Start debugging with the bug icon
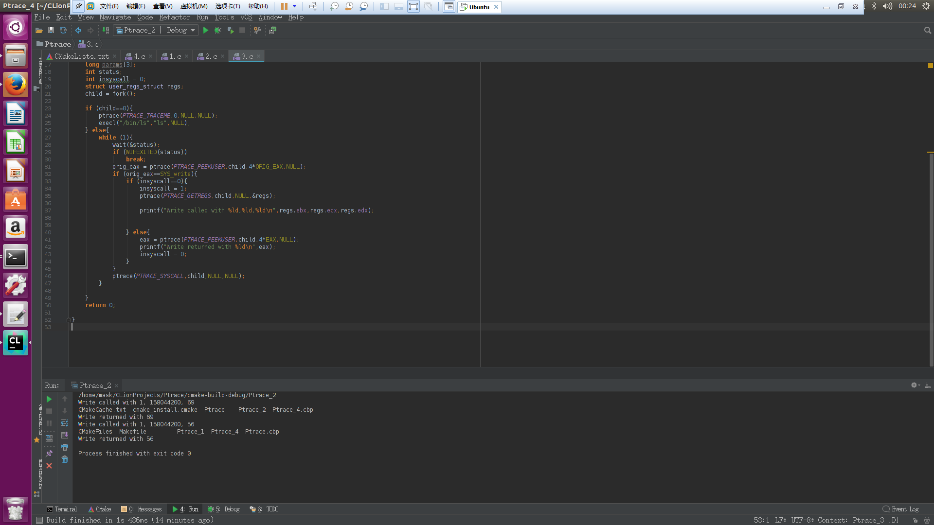 [x=217, y=30]
